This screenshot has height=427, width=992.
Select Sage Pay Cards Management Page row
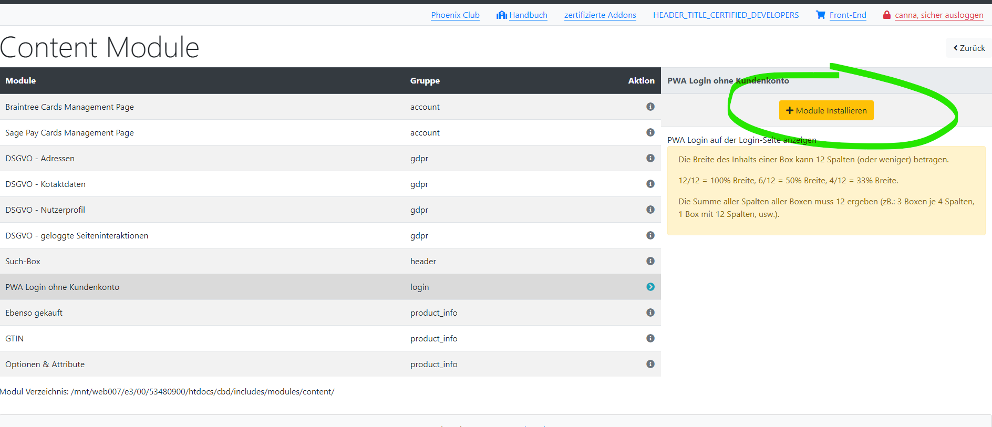pos(330,132)
